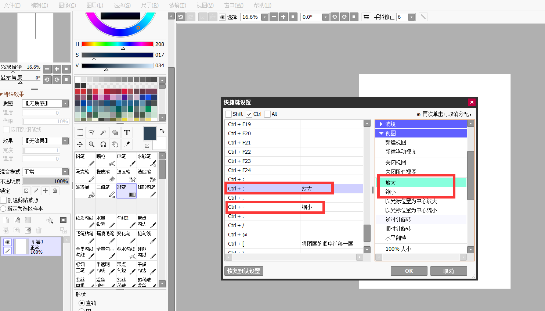
Task: Expand the 滤镜 category in the shortcut list
Action: pos(382,124)
